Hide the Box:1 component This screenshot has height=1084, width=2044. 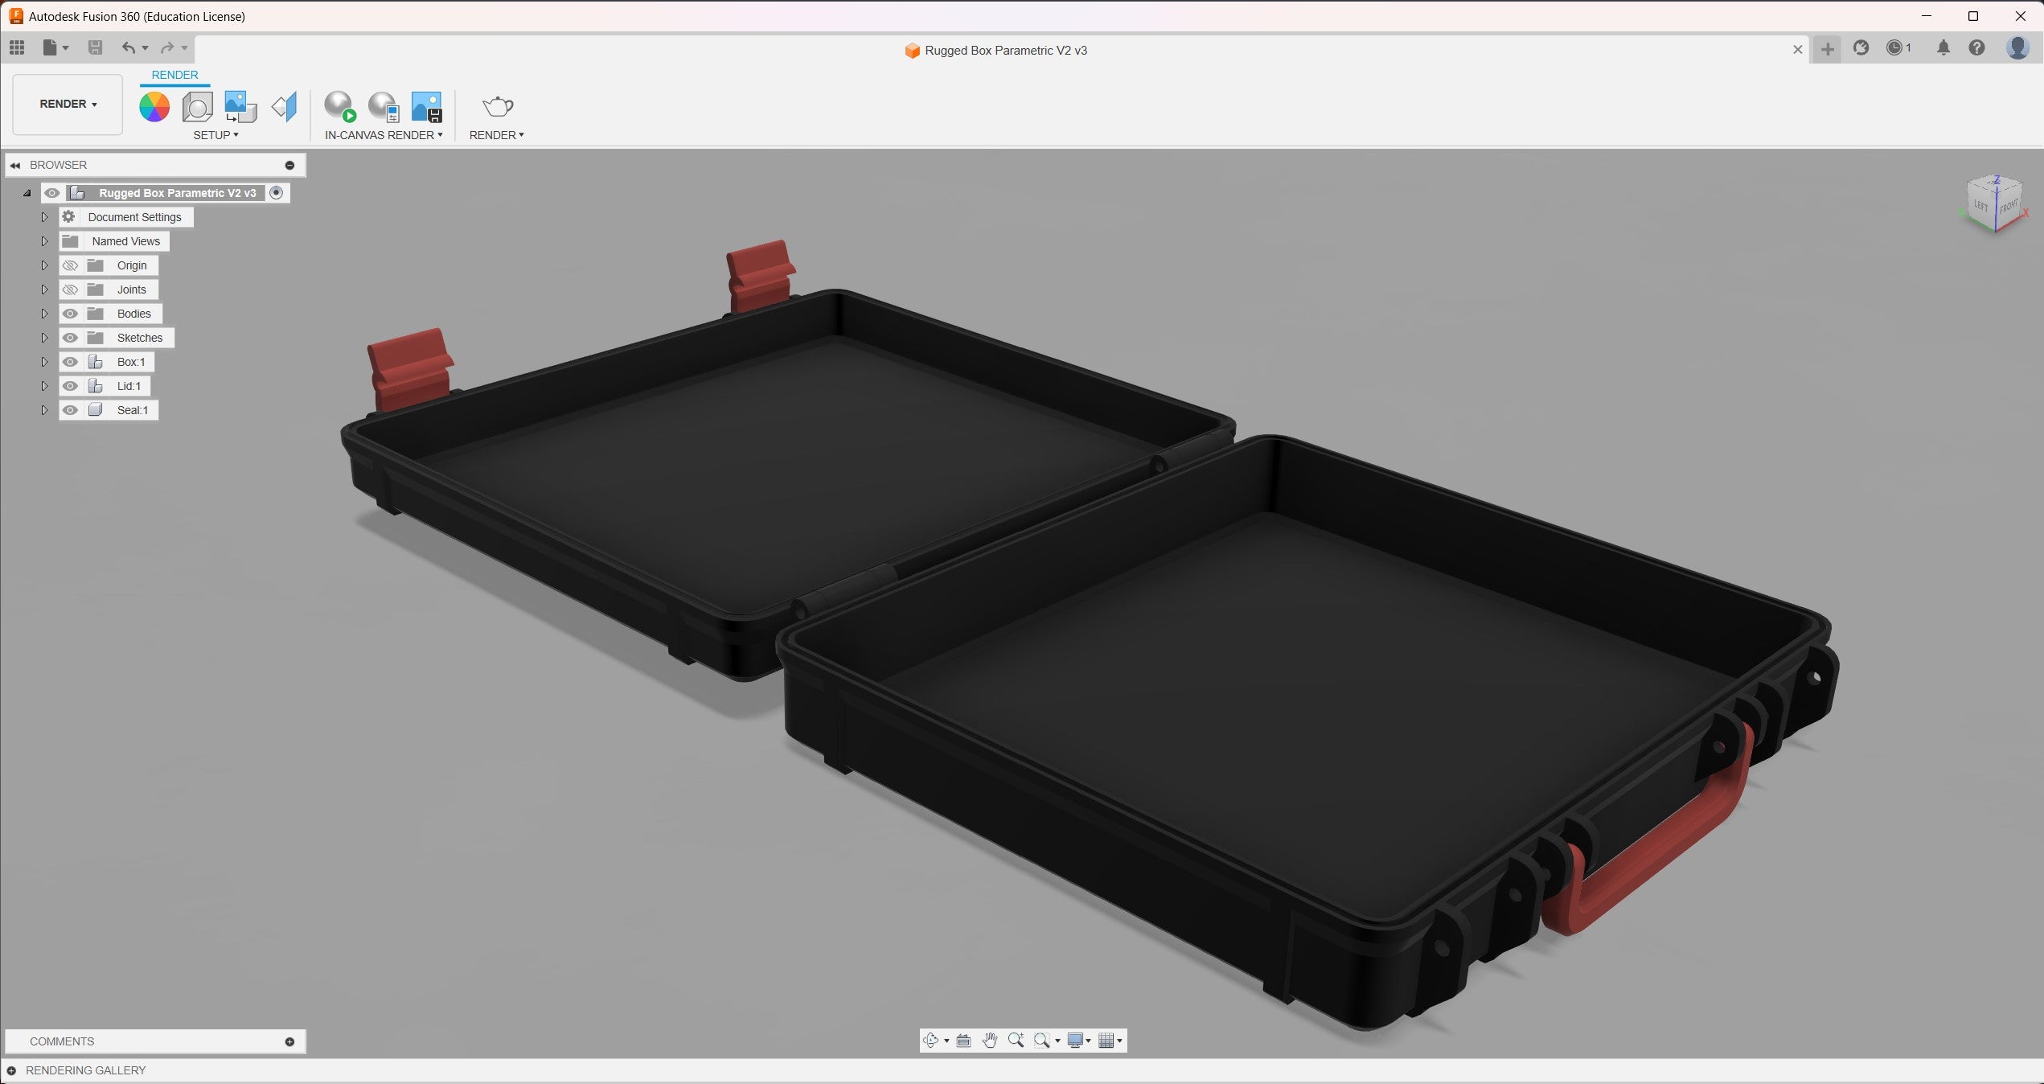[x=70, y=362]
